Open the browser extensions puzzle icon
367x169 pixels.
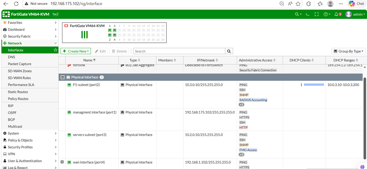click(x=309, y=4)
